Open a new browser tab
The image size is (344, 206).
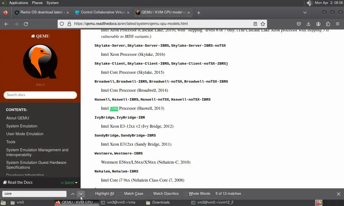tap(199, 13)
